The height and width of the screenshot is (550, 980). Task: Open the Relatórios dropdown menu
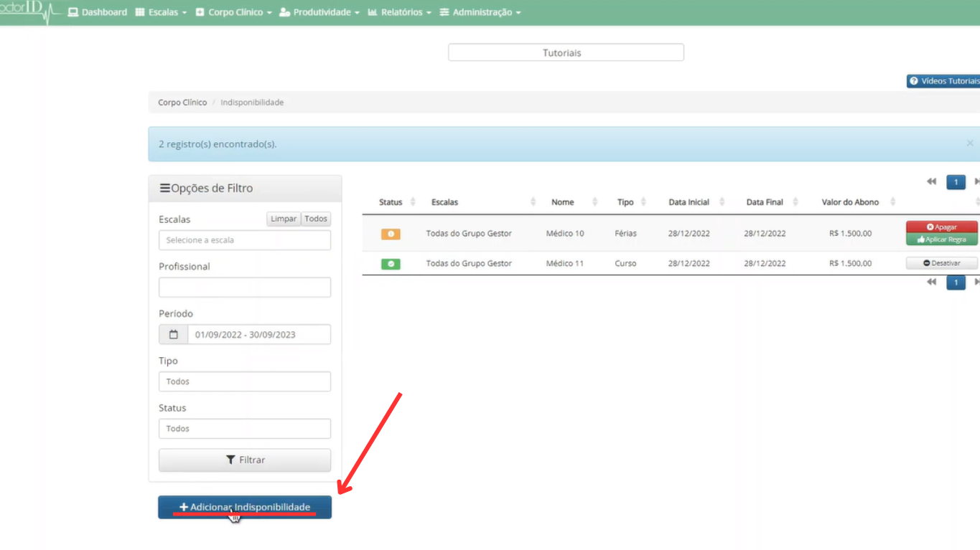pyautogui.click(x=400, y=12)
